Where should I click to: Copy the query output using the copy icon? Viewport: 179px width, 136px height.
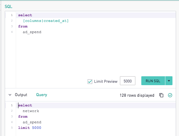pyautogui.click(x=161, y=95)
